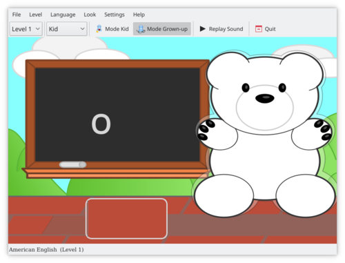Open the Help menu
Viewport: 345px width, 263px height.
[x=139, y=14]
